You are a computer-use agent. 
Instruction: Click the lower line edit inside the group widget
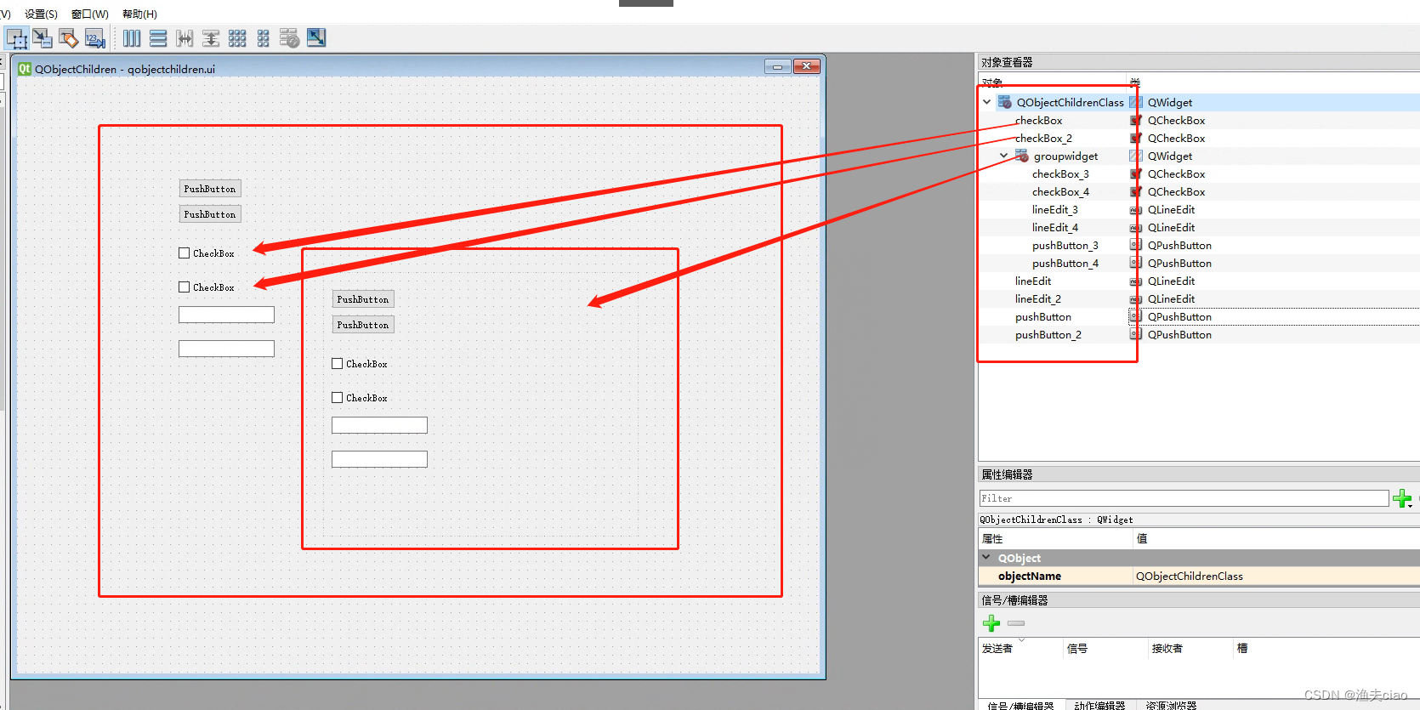pyautogui.click(x=379, y=459)
